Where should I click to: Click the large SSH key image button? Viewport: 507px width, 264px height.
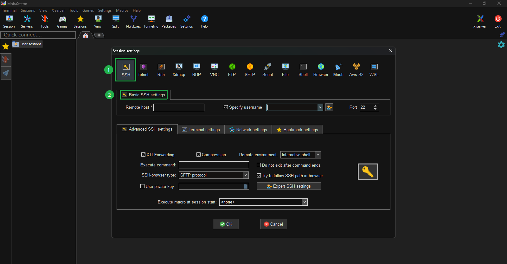point(368,172)
